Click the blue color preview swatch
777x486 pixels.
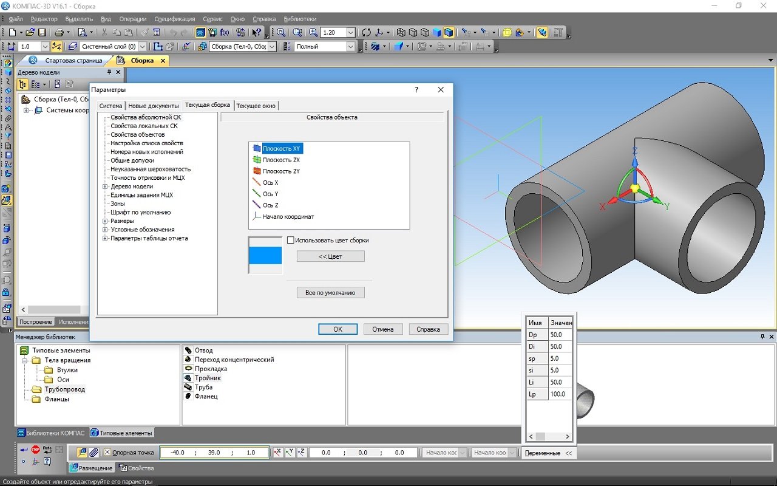click(x=265, y=255)
